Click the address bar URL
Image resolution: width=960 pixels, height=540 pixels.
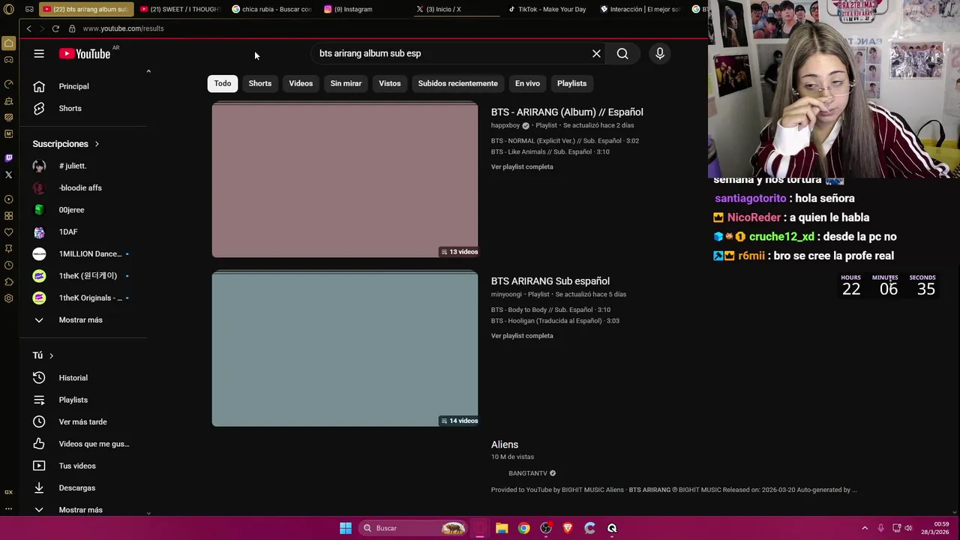(x=123, y=28)
